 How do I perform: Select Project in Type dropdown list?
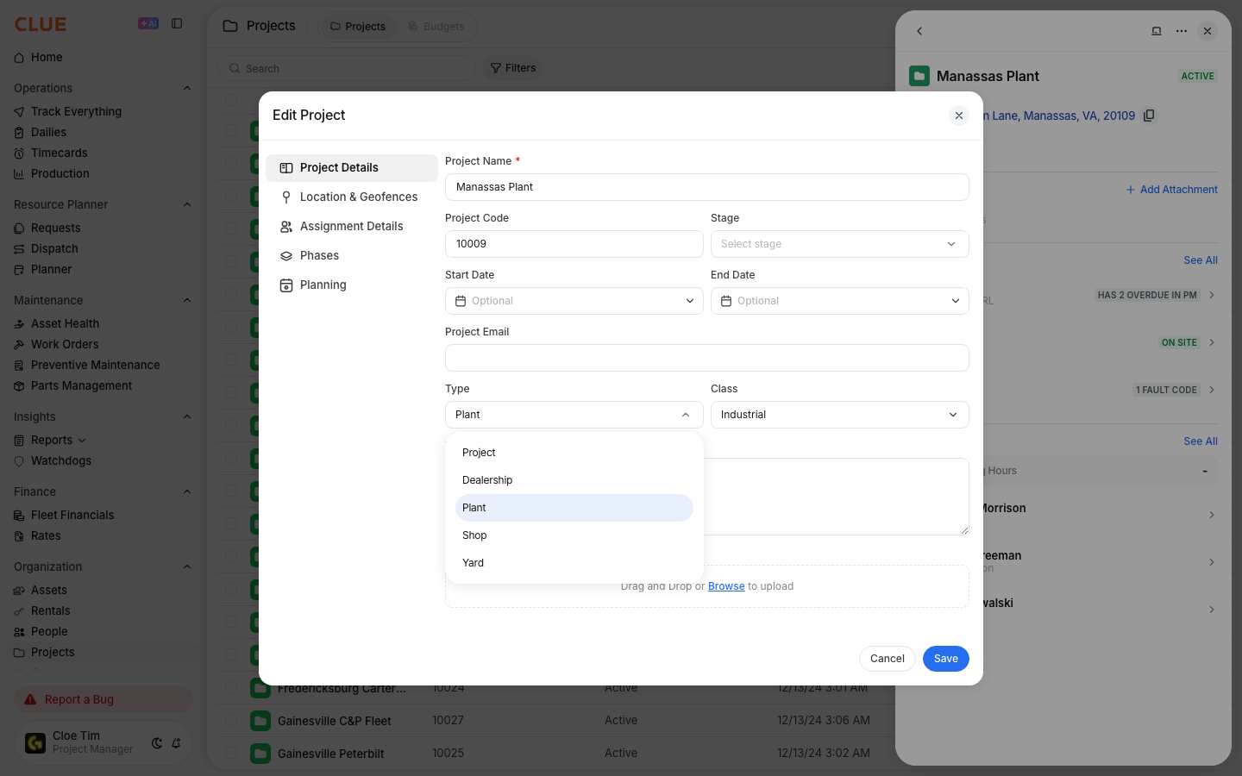tap(574, 453)
